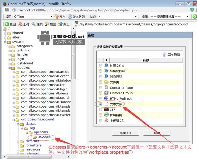Viewport: 197px width, 159px height.
Task: Click the 发布 publish icon
Action: pos(56,17)
